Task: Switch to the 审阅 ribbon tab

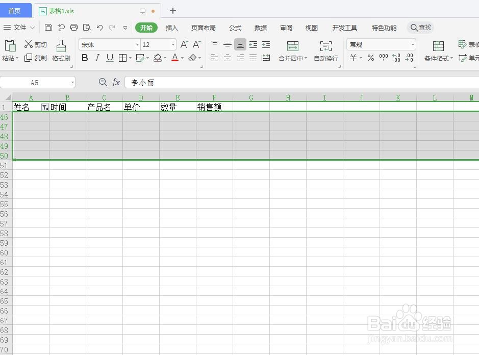Action: pos(286,28)
